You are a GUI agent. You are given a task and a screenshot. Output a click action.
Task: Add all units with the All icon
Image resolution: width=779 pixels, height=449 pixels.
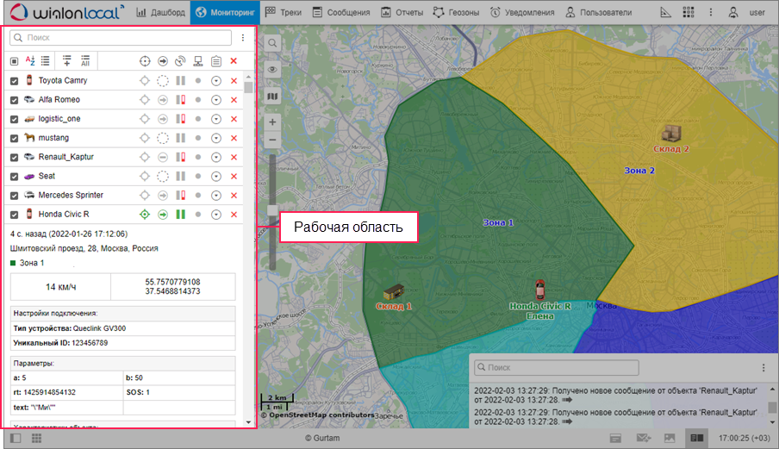pyautogui.click(x=85, y=60)
